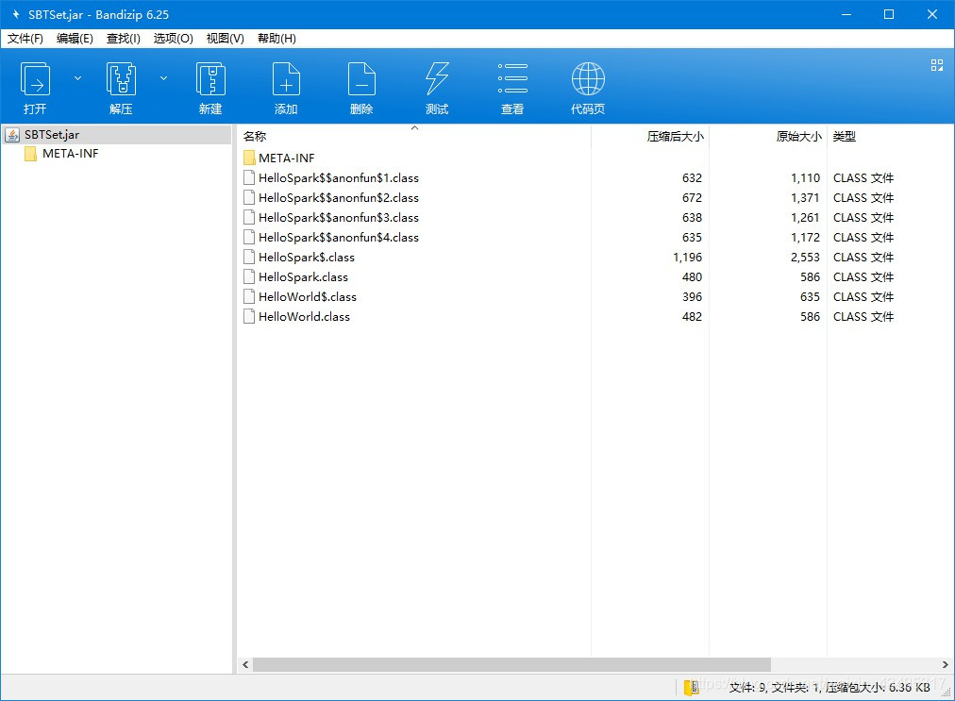Click horizontal scrollbar left arrow

[x=245, y=664]
